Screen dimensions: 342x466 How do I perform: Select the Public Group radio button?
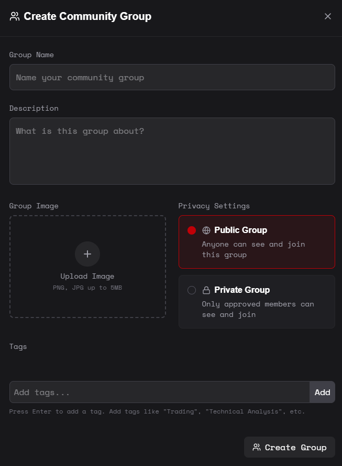(192, 230)
